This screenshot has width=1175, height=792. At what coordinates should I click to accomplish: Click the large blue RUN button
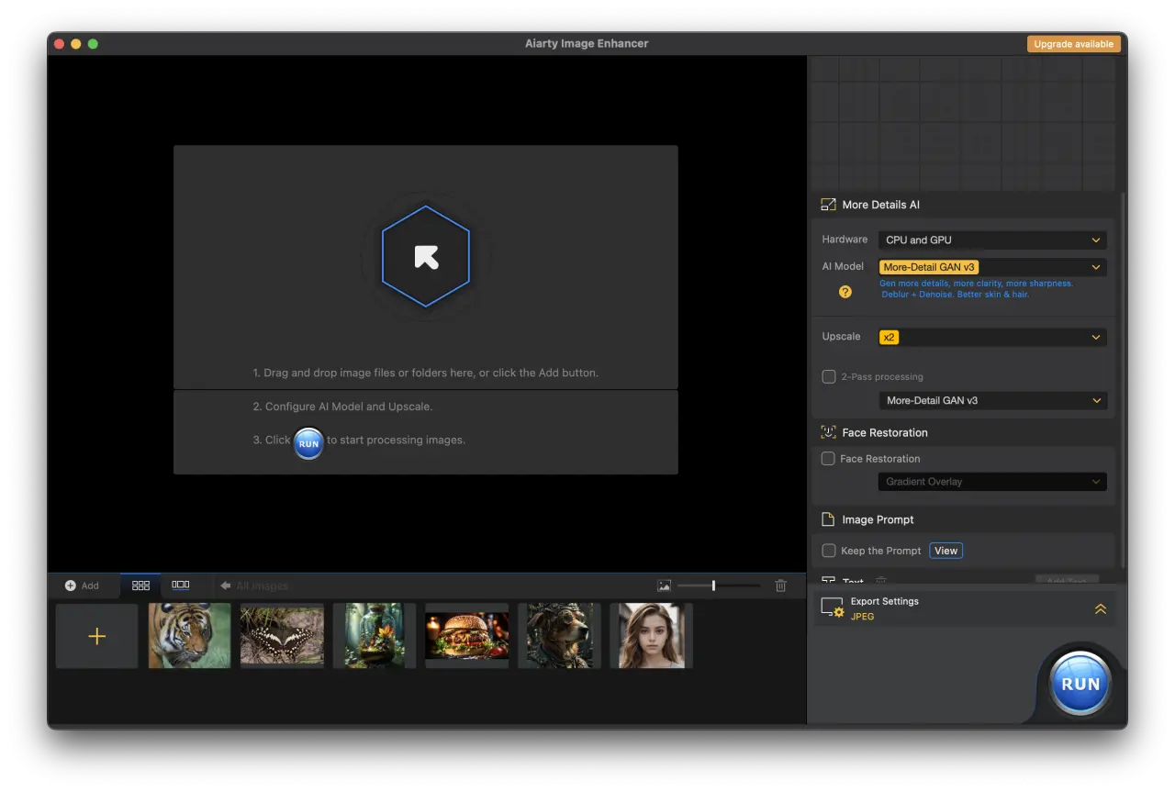coord(1080,684)
